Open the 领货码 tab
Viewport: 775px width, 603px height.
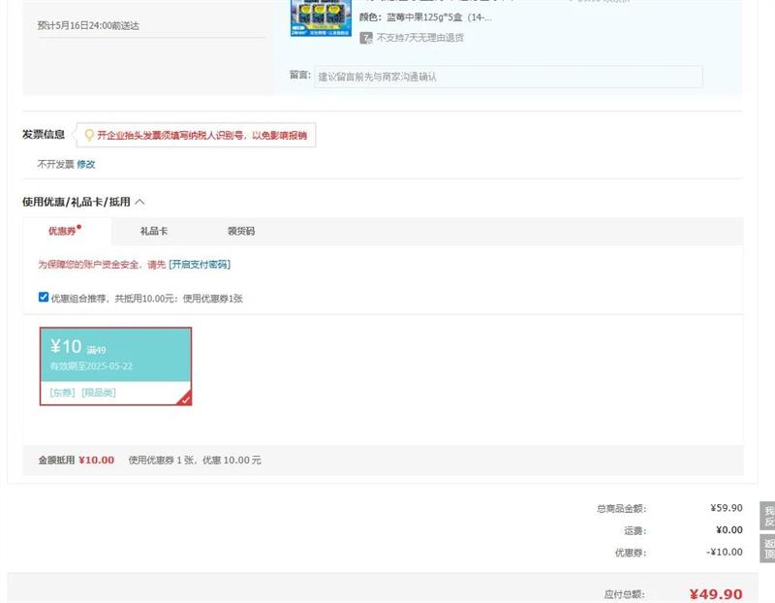click(240, 232)
